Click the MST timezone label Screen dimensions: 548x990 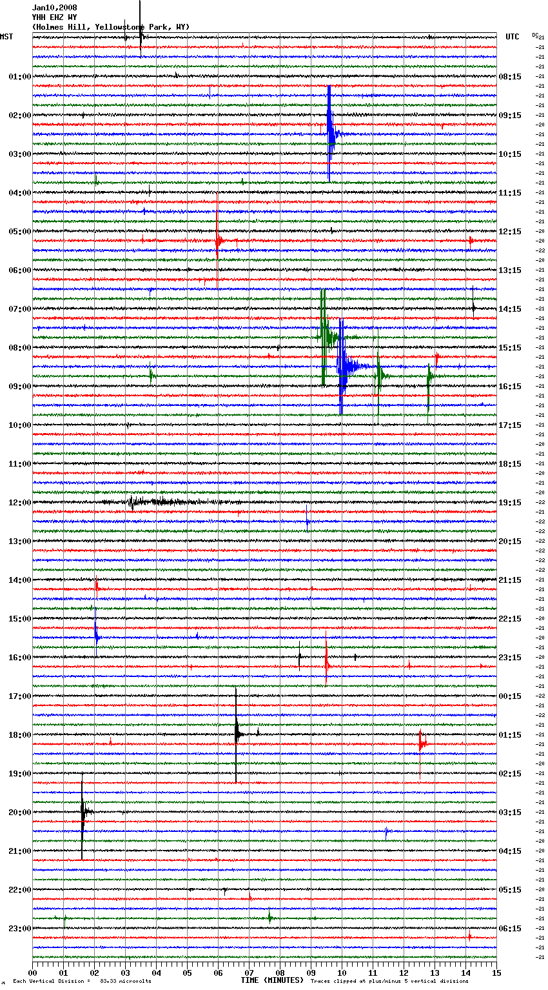(x=6, y=37)
